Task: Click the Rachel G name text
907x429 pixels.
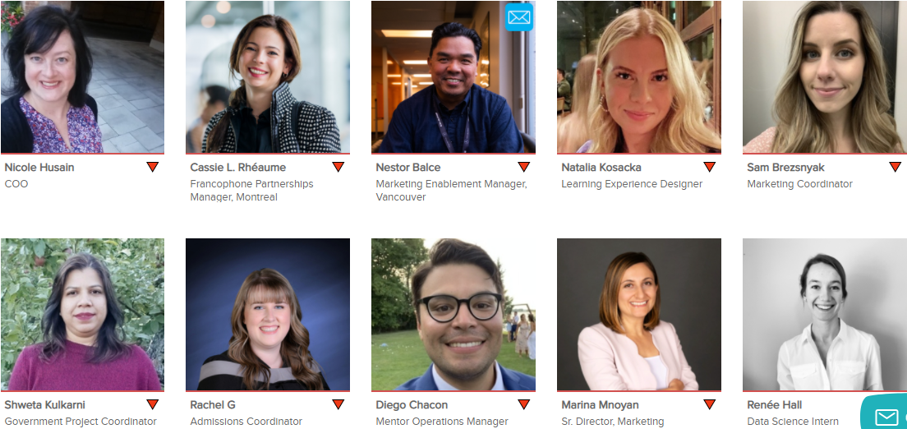Action: (x=213, y=404)
